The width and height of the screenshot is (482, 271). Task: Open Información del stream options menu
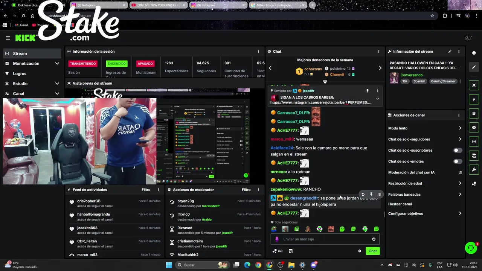459,52
